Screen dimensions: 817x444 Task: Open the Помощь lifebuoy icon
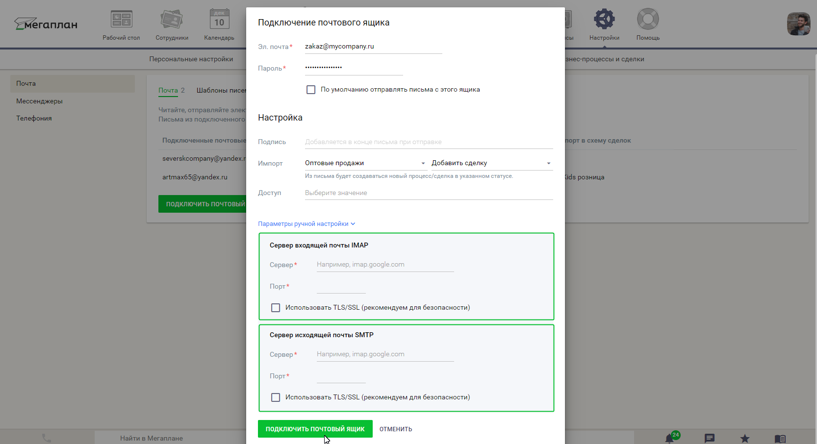pos(648,20)
